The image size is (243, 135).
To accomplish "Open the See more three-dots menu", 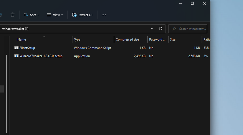I will (104, 15).
